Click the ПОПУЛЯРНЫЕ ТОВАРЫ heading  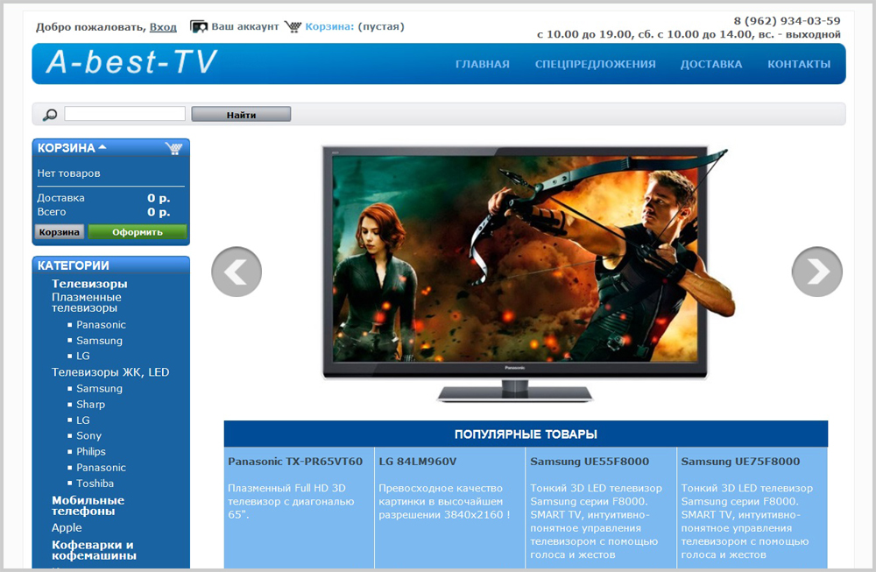[526, 434]
